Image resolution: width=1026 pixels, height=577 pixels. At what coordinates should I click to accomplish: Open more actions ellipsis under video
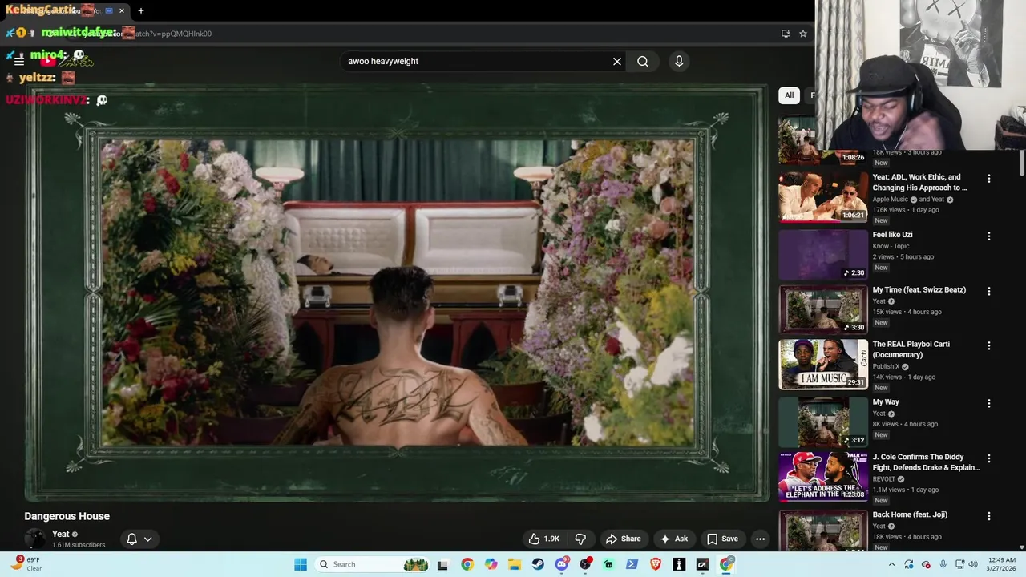(760, 539)
